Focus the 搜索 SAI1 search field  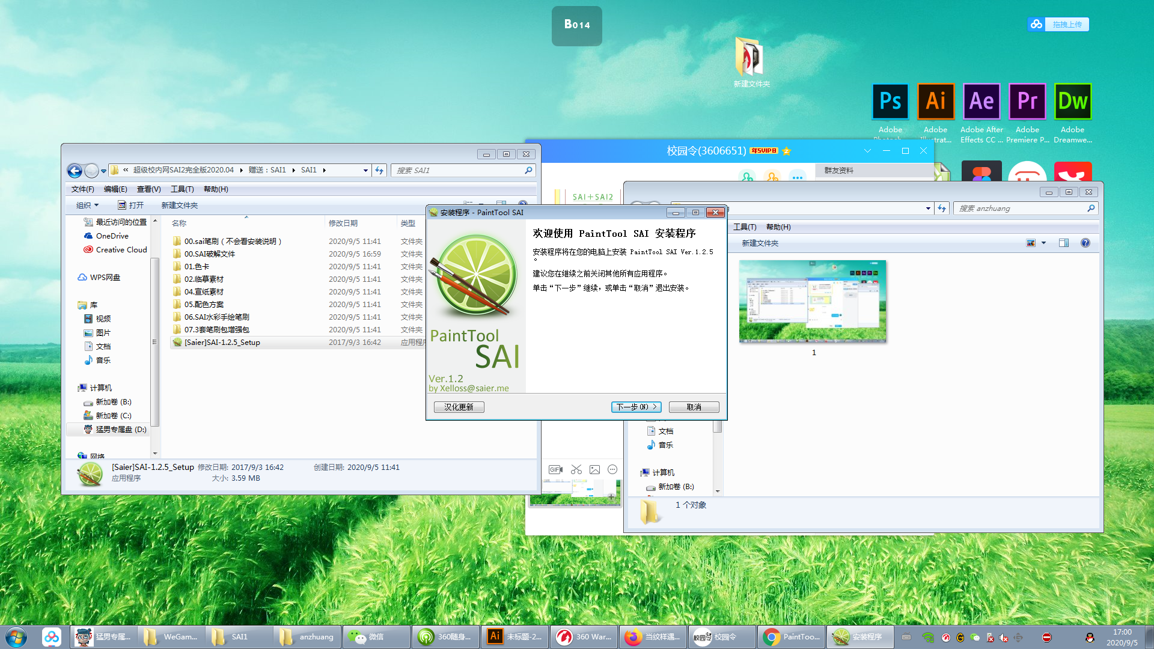point(463,171)
